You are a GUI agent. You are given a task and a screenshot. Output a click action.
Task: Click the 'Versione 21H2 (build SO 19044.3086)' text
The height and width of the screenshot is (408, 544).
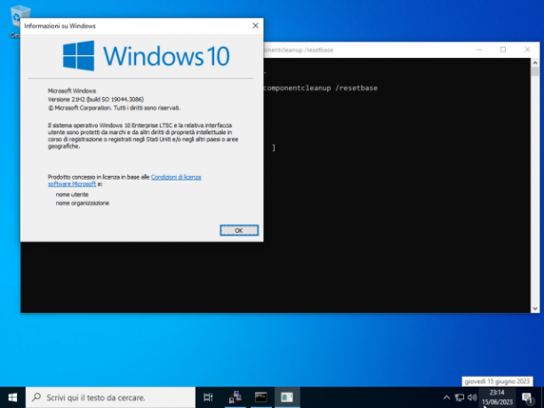pyautogui.click(x=96, y=100)
